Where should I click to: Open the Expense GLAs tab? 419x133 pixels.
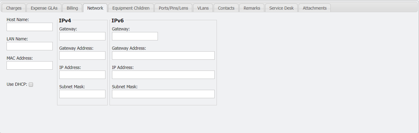[x=44, y=8]
